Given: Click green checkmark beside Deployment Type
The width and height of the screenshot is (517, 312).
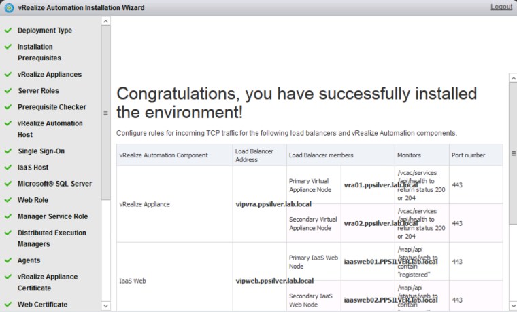Looking at the screenshot, I should coord(8,31).
